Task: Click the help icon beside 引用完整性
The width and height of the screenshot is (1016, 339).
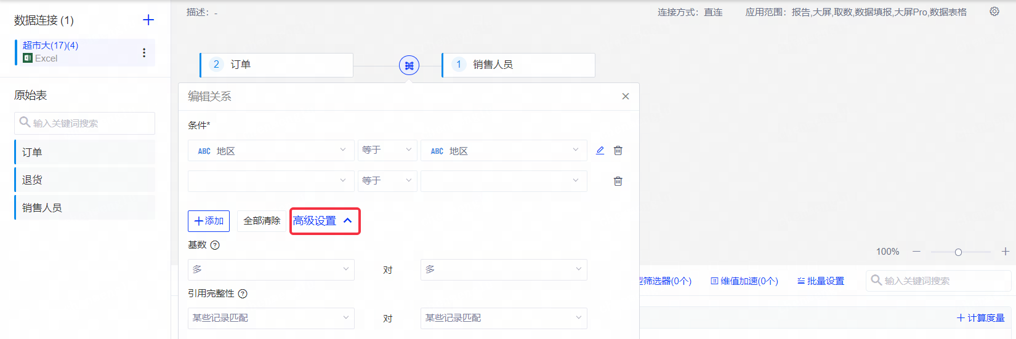Action: coord(243,294)
